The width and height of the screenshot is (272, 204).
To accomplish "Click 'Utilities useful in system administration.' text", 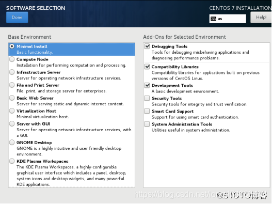I will click(190, 130).
